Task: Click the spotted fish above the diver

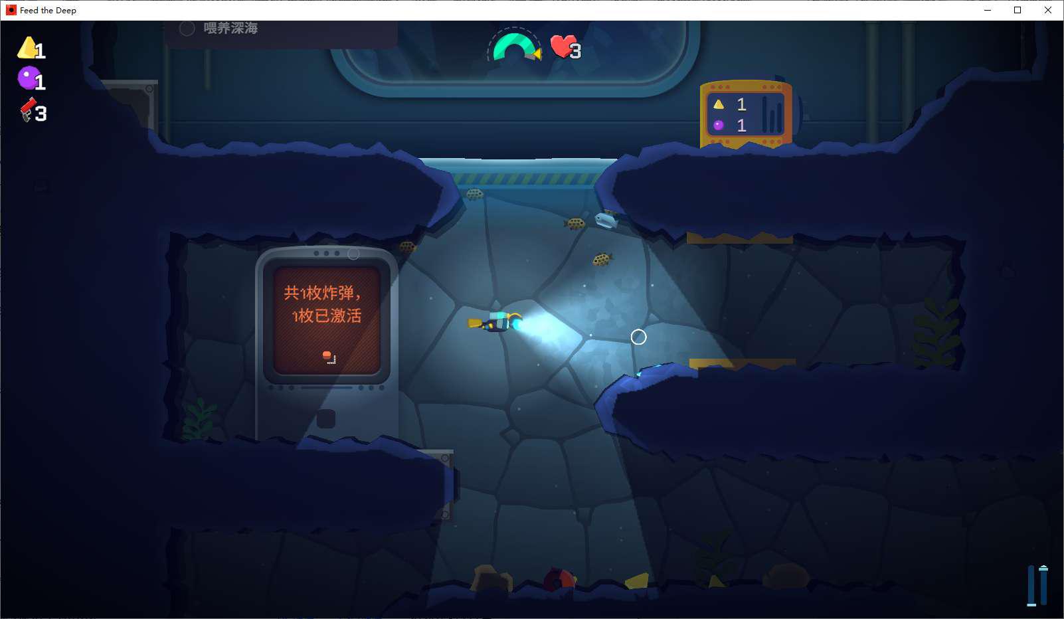Action: tap(602, 260)
